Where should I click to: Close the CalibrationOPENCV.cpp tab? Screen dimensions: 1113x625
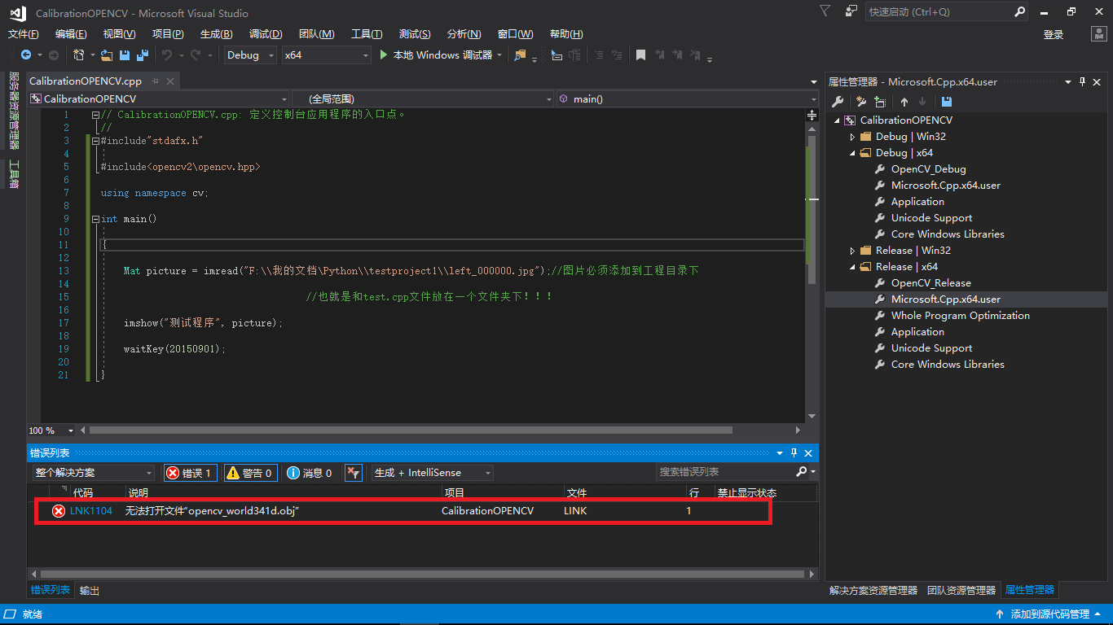(170, 81)
